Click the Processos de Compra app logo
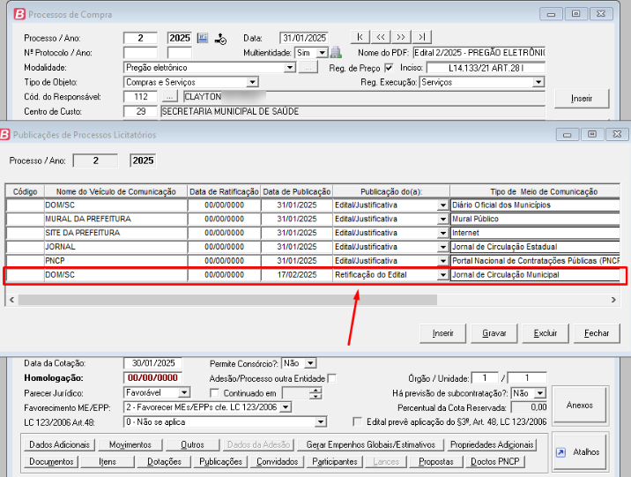631x477 pixels. [x=19, y=14]
